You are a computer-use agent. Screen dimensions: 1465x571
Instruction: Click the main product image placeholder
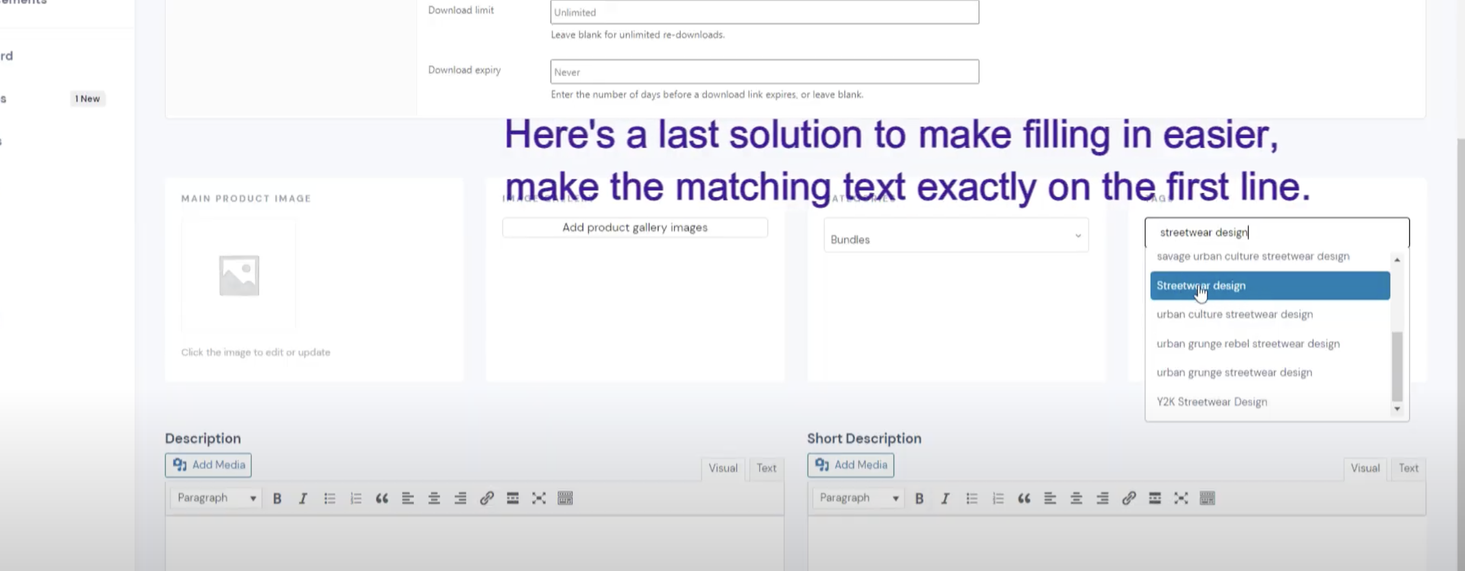[x=239, y=275]
